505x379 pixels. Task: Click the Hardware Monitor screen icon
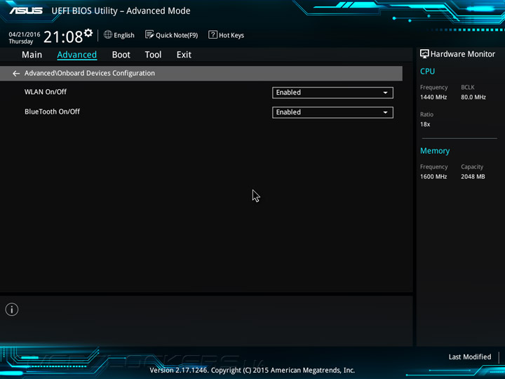pyautogui.click(x=424, y=54)
